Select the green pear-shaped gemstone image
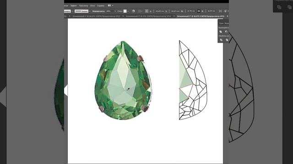 pos(123,80)
